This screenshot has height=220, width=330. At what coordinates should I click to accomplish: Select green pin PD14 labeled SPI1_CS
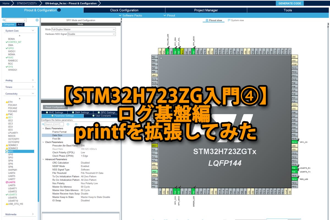[294, 142]
